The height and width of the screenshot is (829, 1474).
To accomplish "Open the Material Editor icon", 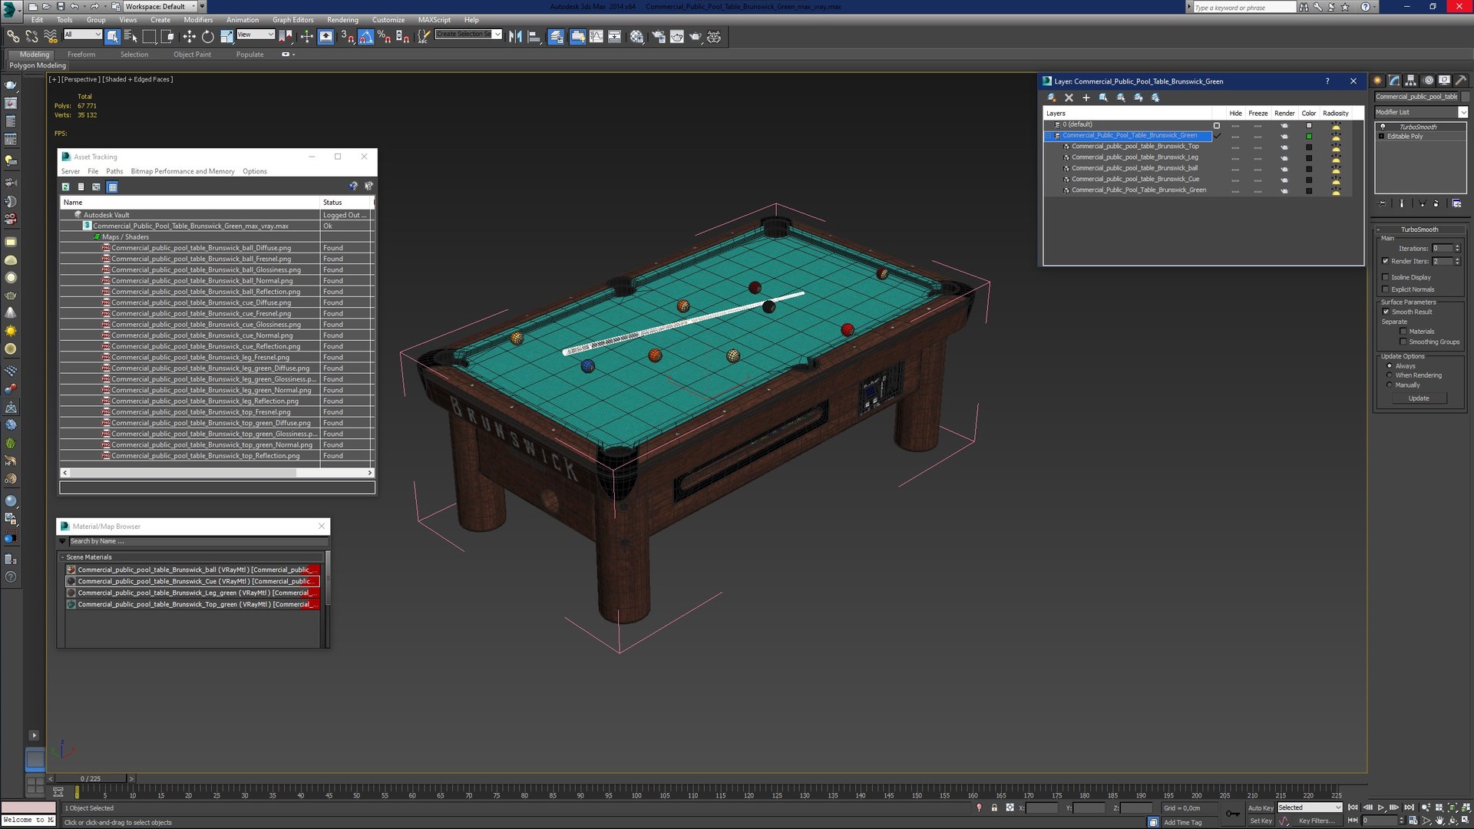I will 636,36.
